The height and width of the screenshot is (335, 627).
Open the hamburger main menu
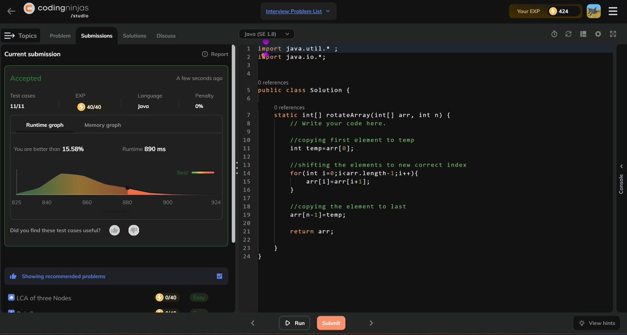click(613, 11)
